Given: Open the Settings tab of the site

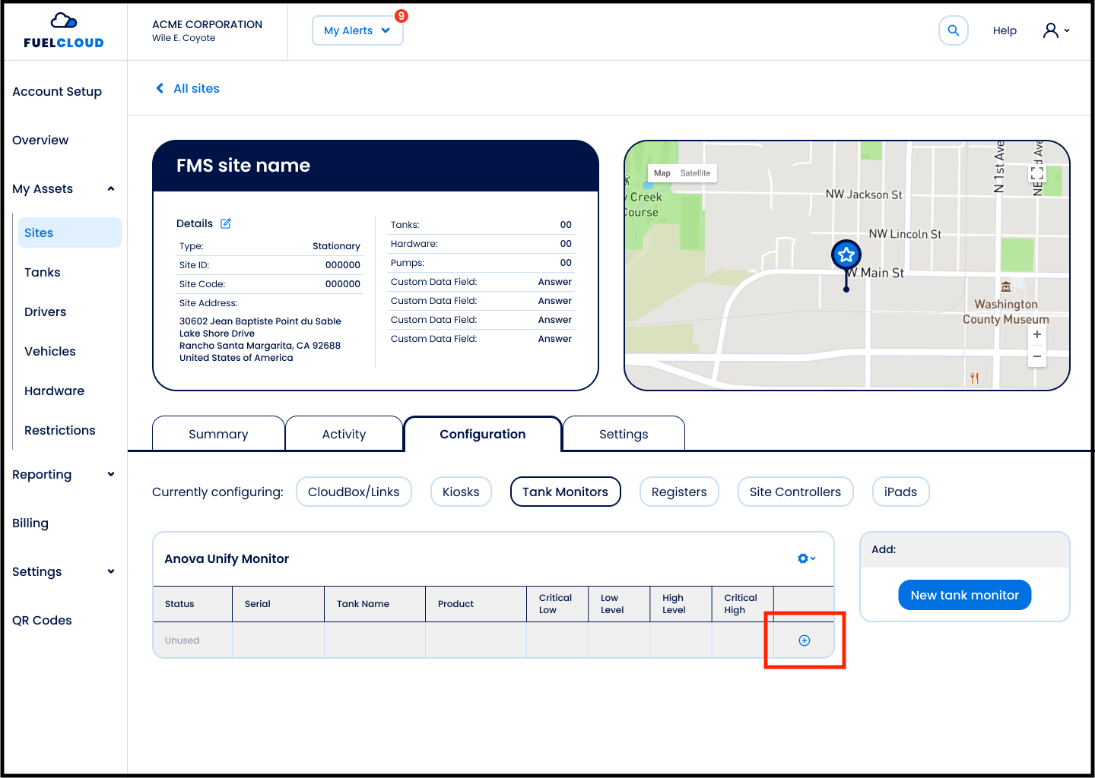Looking at the screenshot, I should point(624,434).
